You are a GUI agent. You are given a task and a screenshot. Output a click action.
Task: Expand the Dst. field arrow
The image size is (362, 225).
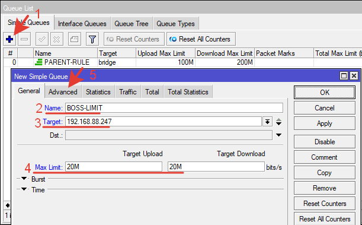pos(278,135)
